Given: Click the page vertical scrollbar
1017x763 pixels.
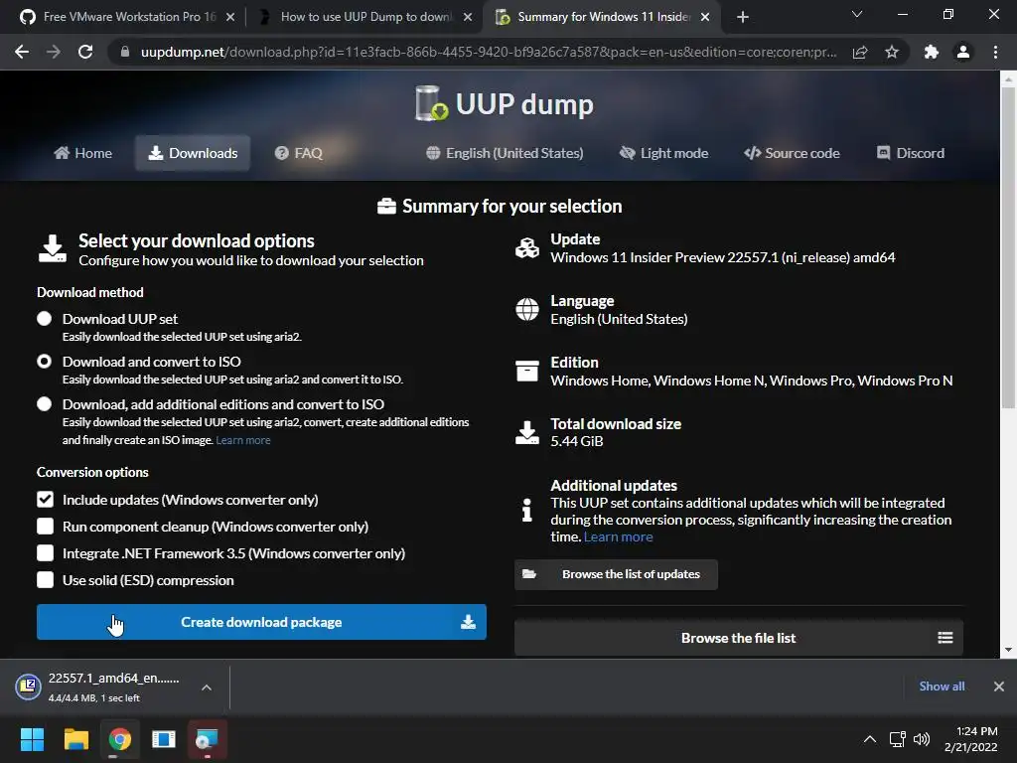Looking at the screenshot, I should [1008, 246].
